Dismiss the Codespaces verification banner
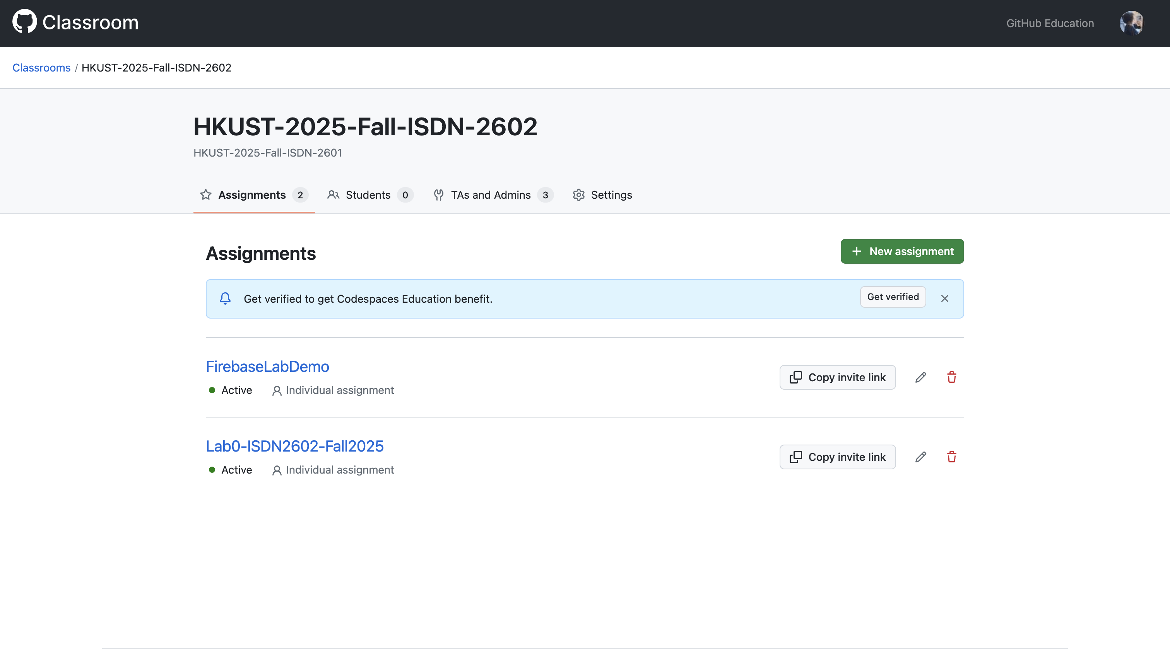This screenshot has height=658, width=1170. pos(944,298)
